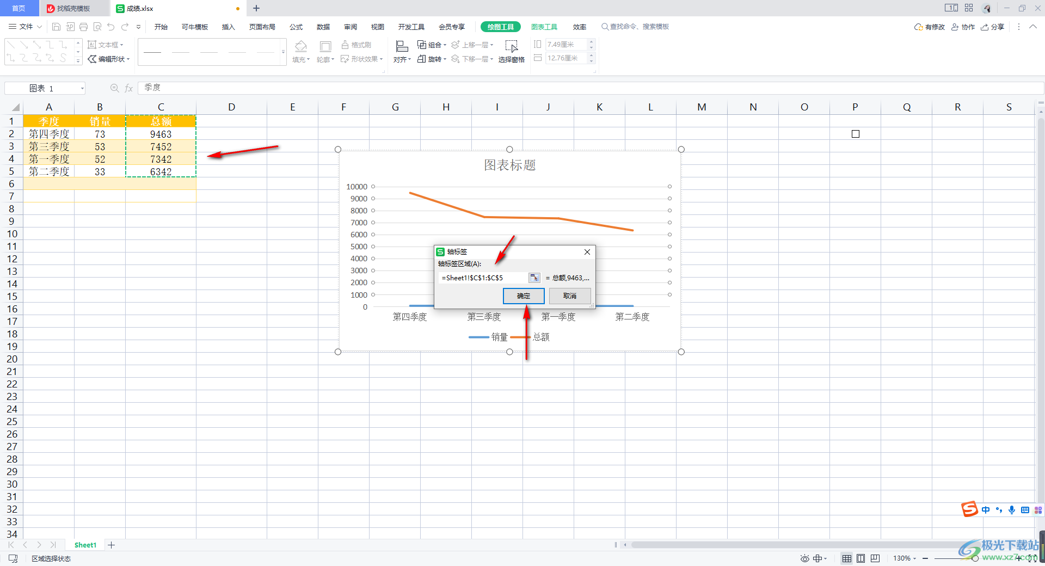Expand the quick access toolbar customize arrow
This screenshot has width=1045, height=566.
tap(139, 27)
